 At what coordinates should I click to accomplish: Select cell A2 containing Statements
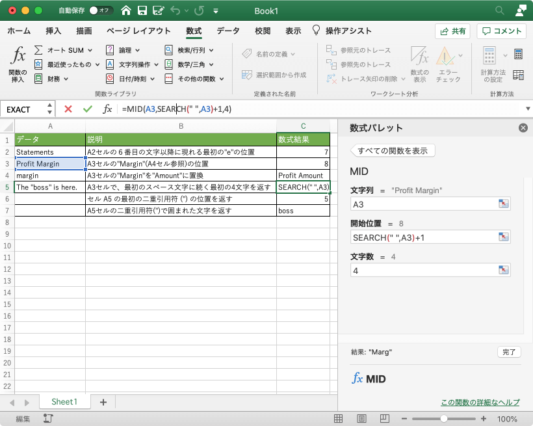click(x=50, y=152)
